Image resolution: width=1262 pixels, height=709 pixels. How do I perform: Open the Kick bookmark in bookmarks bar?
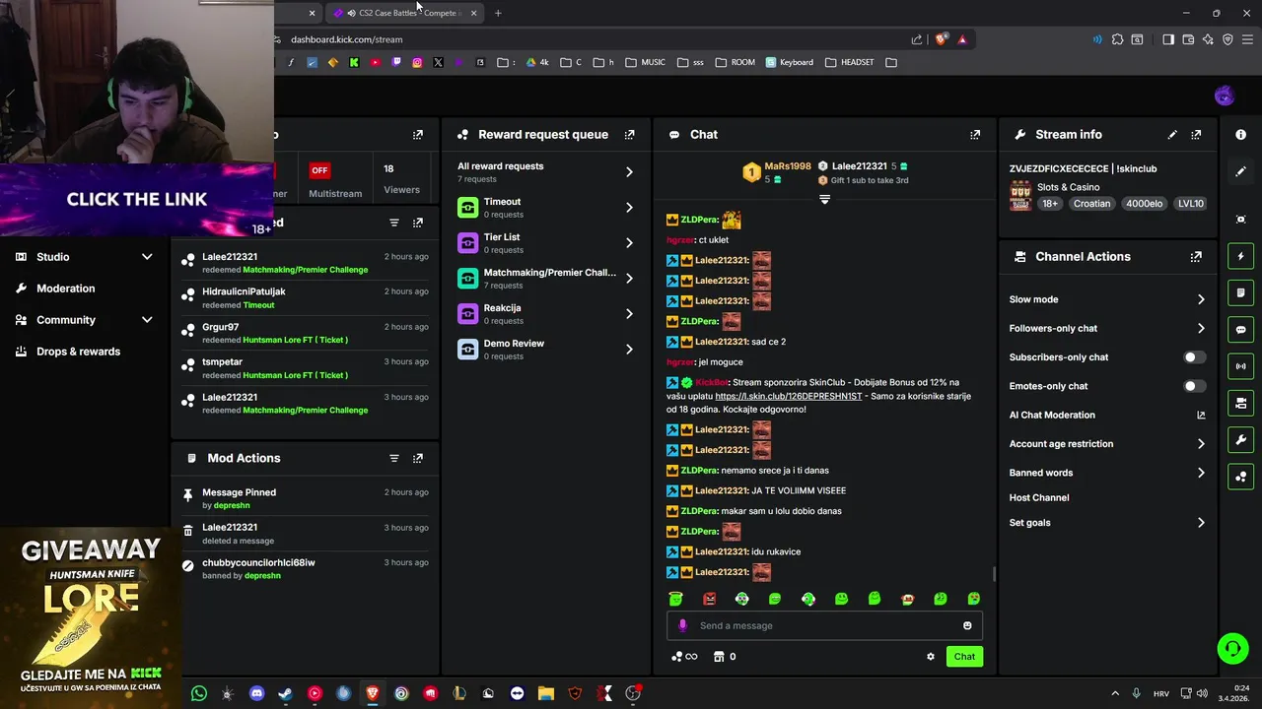click(x=354, y=62)
